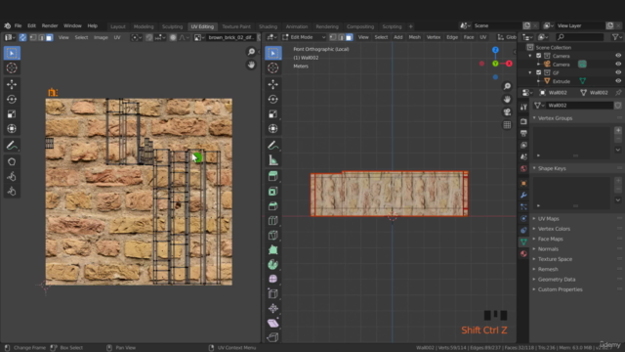Image resolution: width=625 pixels, height=352 pixels.
Task: Select the Shrink/Fatten tool
Action: (273, 308)
